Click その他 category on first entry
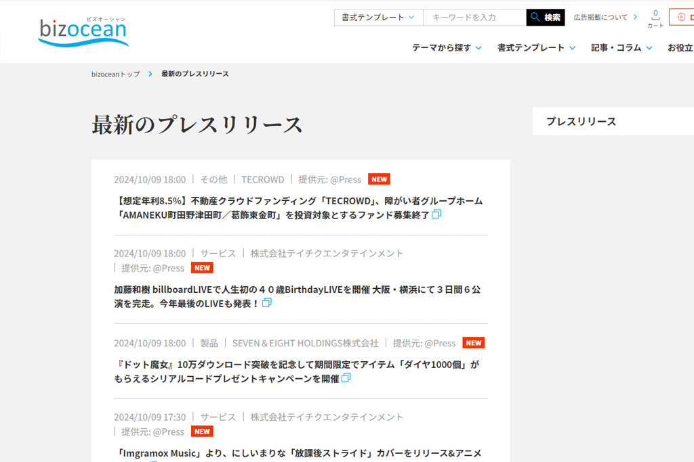 [x=213, y=179]
